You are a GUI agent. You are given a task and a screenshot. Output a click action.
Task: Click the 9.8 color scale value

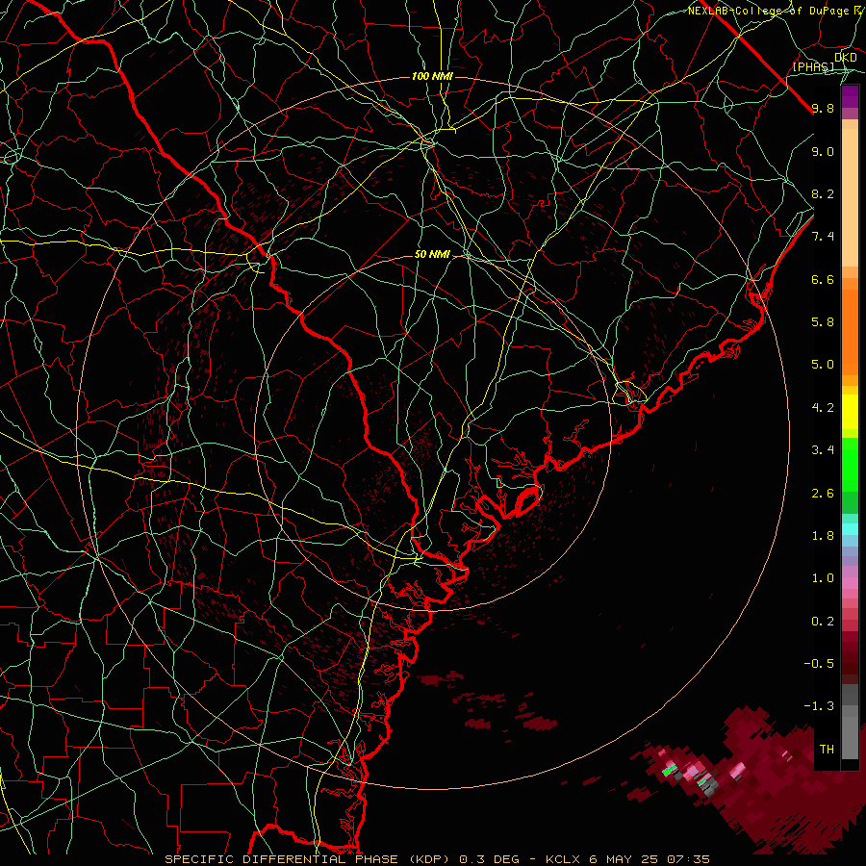pyautogui.click(x=823, y=108)
